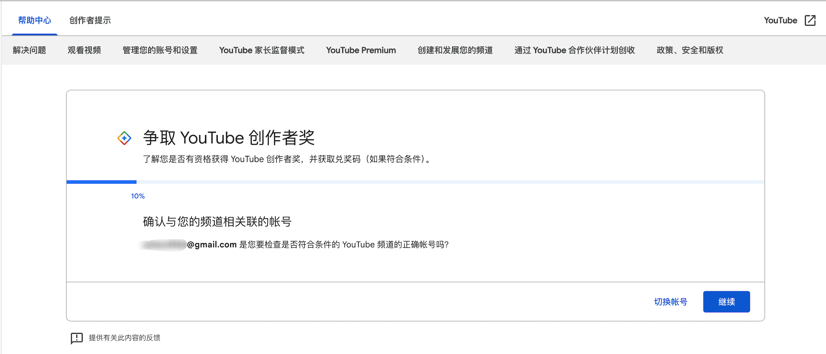Expand the 管理您的账号和设置 menu

pos(160,50)
